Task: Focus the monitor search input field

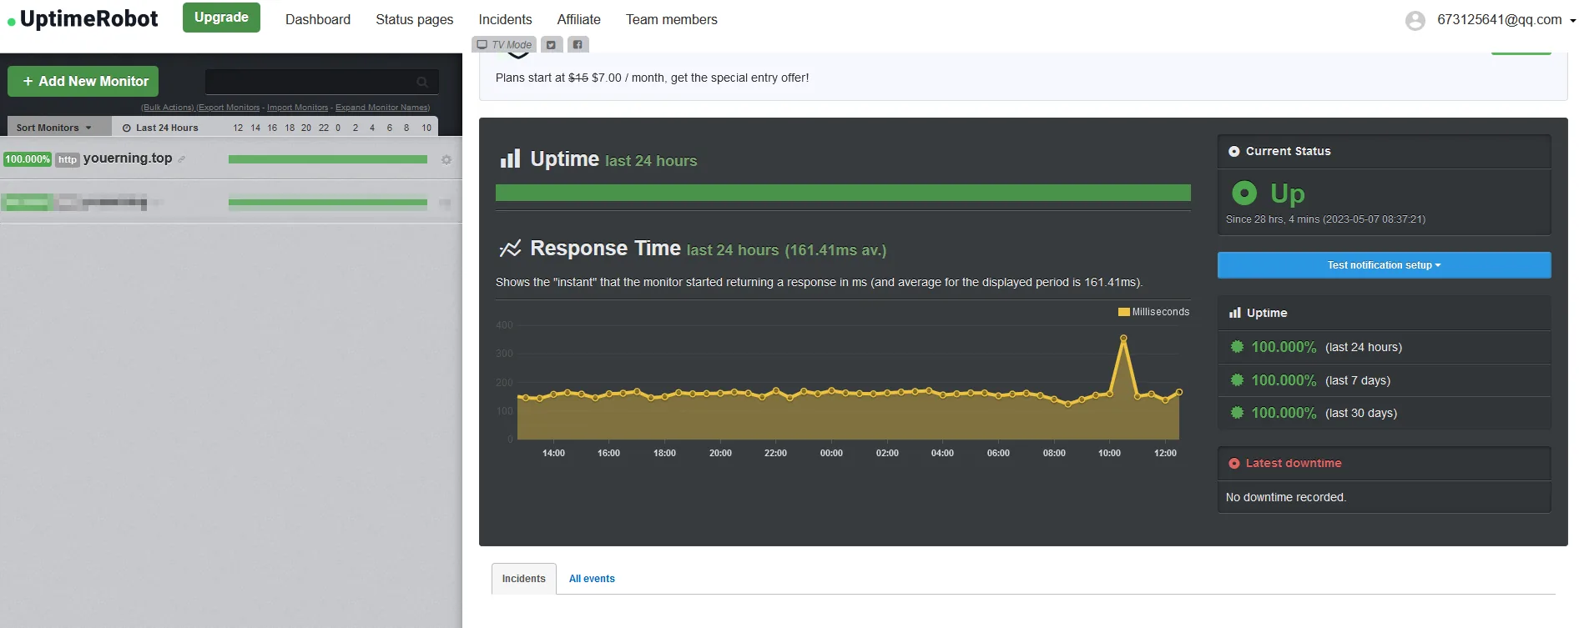Action: [x=322, y=82]
